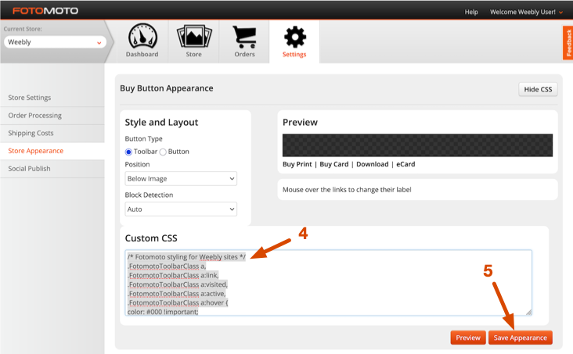Open the Store photos icon

194,37
